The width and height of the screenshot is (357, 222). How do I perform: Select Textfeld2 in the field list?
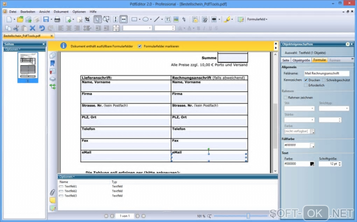tap(70, 191)
